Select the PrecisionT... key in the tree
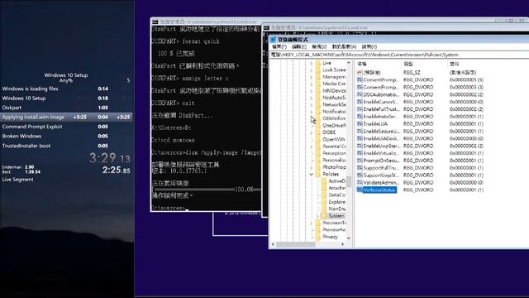The height and width of the screenshot is (298, 529). (334, 223)
